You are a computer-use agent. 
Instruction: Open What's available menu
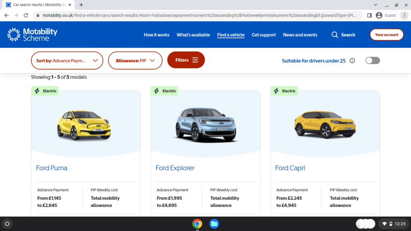[193, 35]
